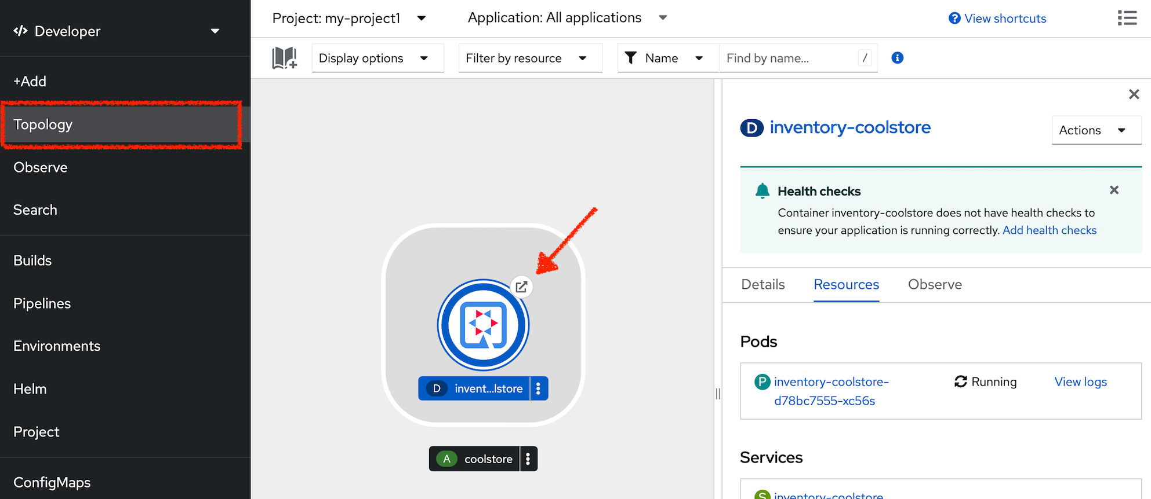Image resolution: width=1151 pixels, height=499 pixels.
Task: Switch to the Details tab
Action: [x=763, y=285]
